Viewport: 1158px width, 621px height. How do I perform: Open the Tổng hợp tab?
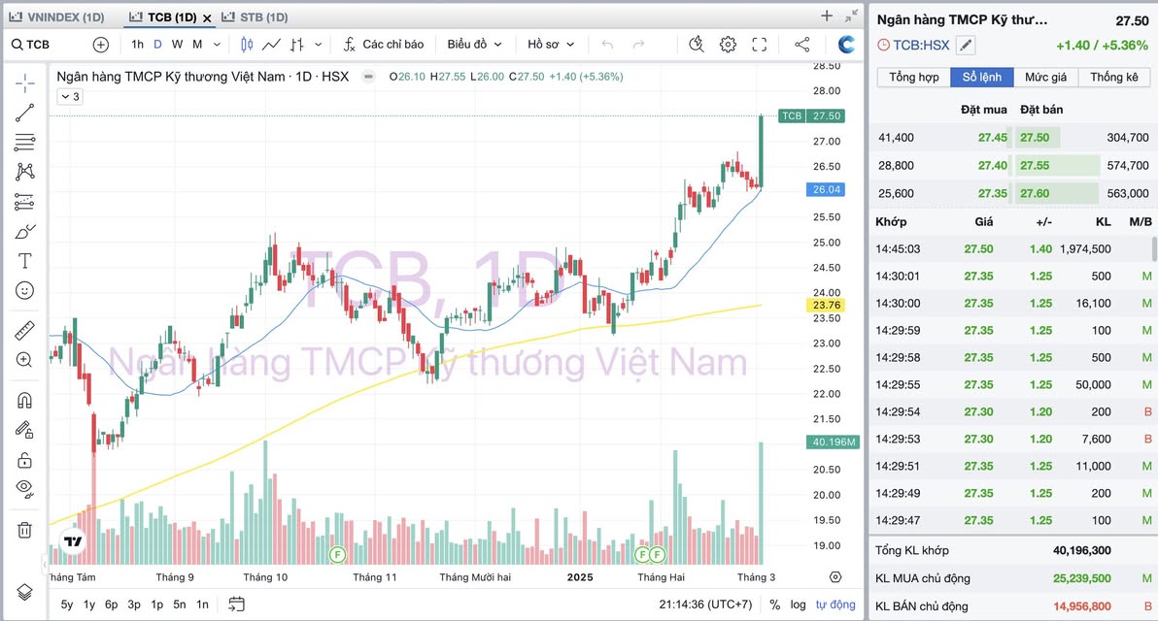[x=913, y=77]
